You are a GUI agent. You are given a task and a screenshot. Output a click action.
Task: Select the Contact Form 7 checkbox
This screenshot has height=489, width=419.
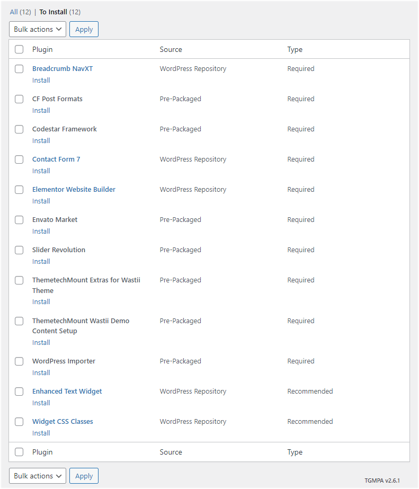[x=19, y=159]
